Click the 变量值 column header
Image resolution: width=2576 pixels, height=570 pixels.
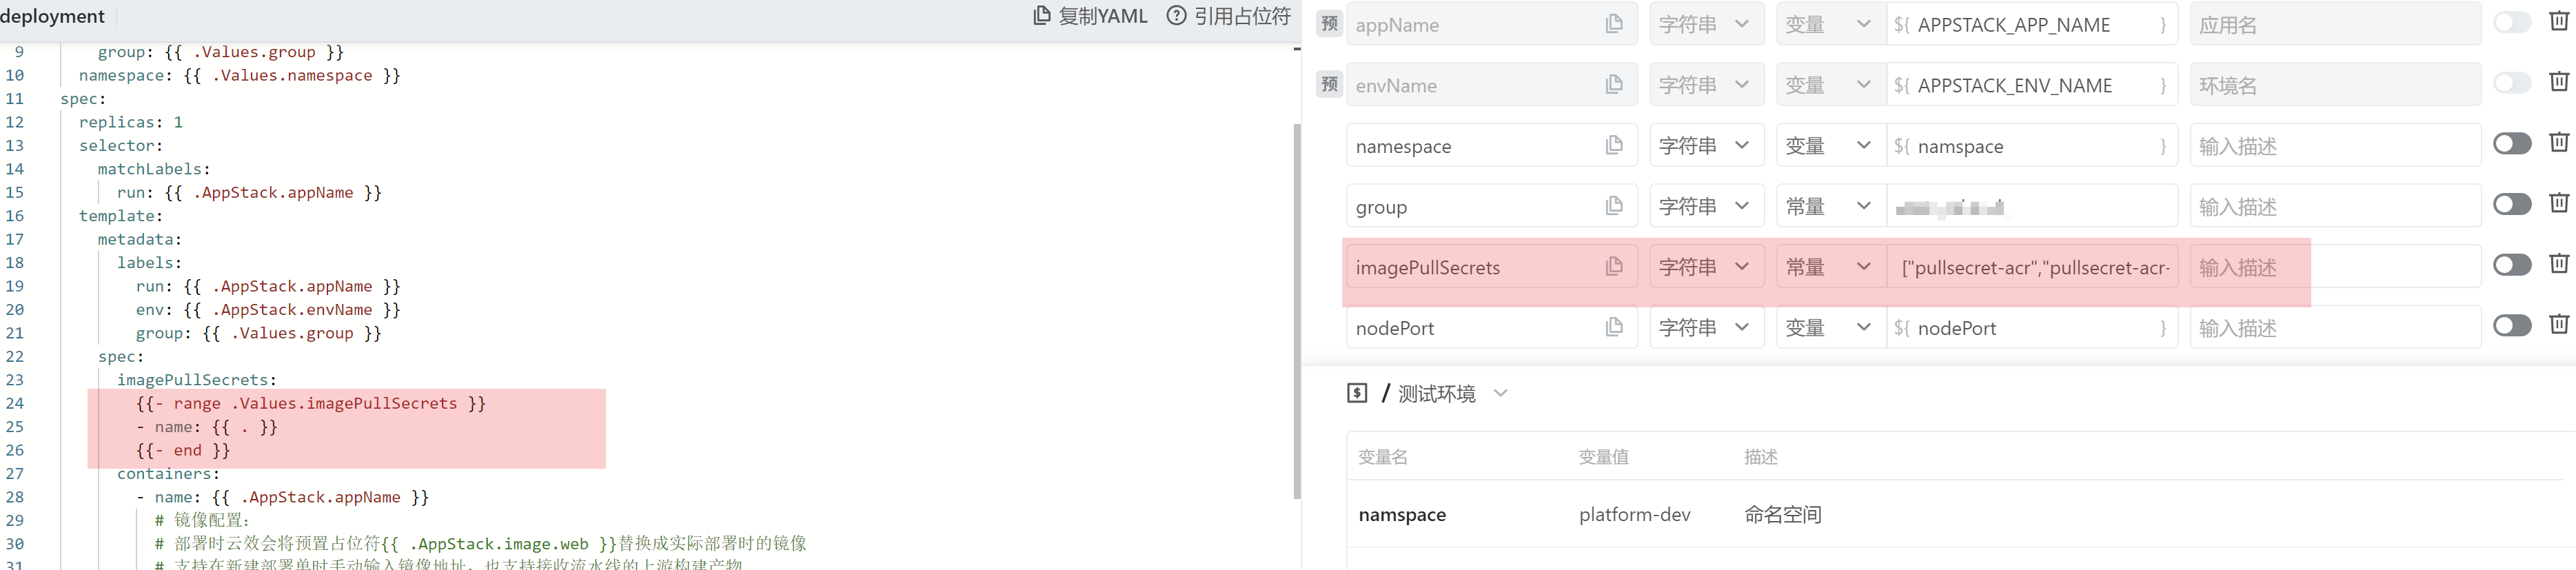coord(1603,456)
